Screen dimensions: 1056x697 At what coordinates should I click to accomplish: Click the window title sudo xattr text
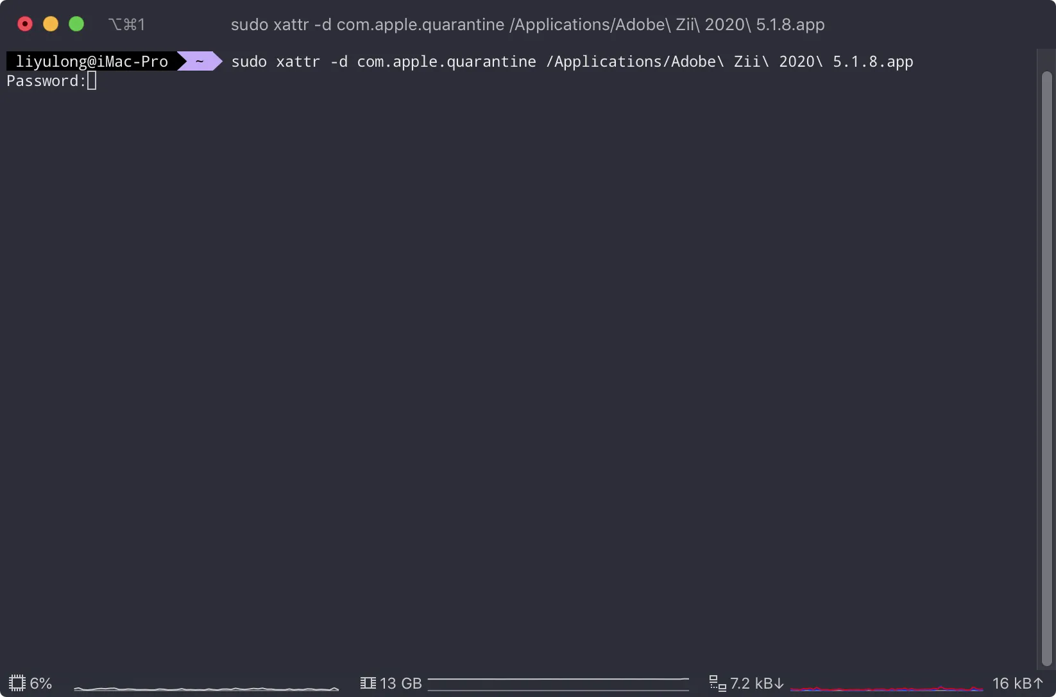coord(527,24)
